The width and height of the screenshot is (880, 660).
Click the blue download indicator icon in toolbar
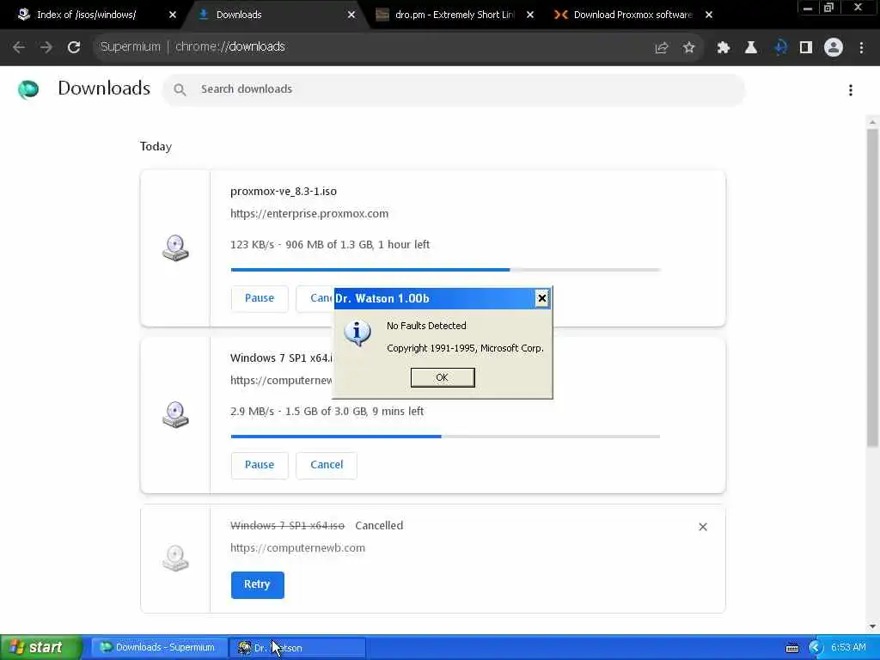click(x=780, y=48)
